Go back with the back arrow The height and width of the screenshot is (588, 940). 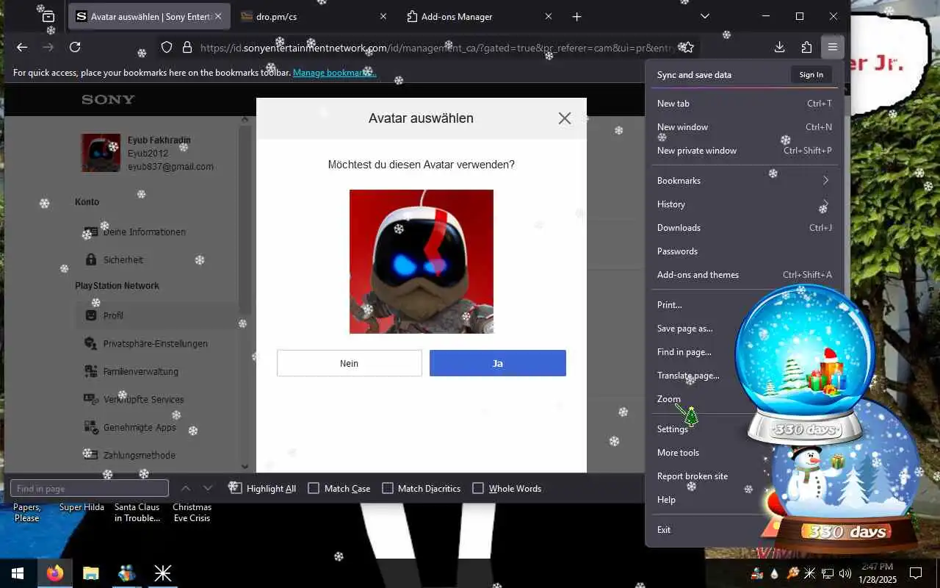(22, 47)
